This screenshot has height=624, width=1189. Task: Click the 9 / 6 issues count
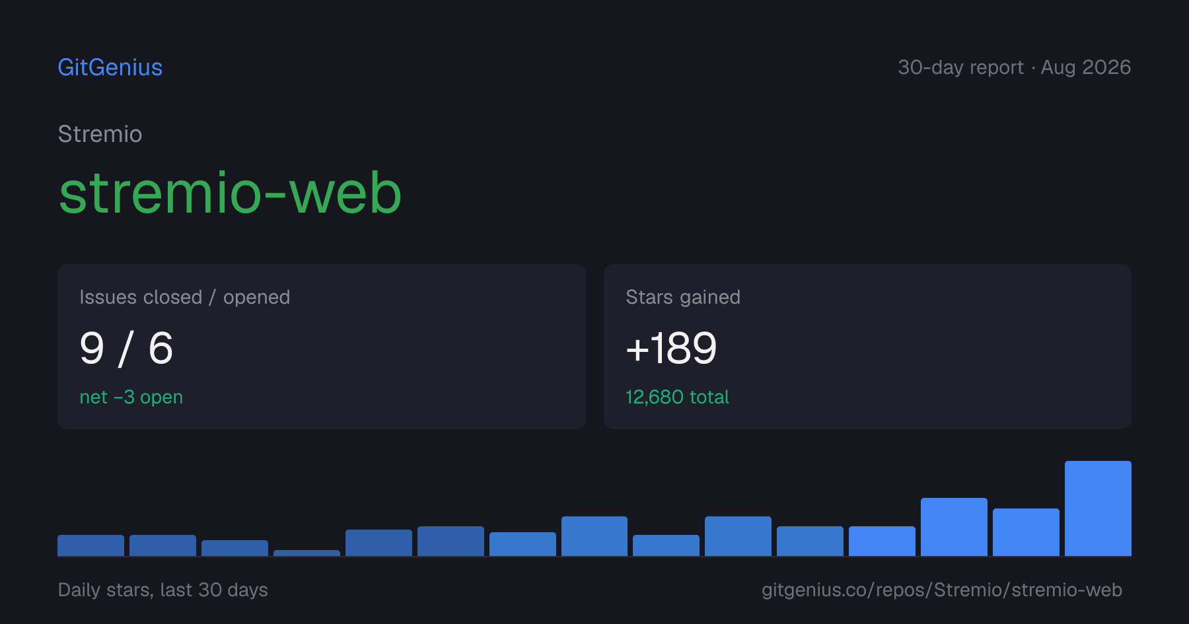pos(126,349)
